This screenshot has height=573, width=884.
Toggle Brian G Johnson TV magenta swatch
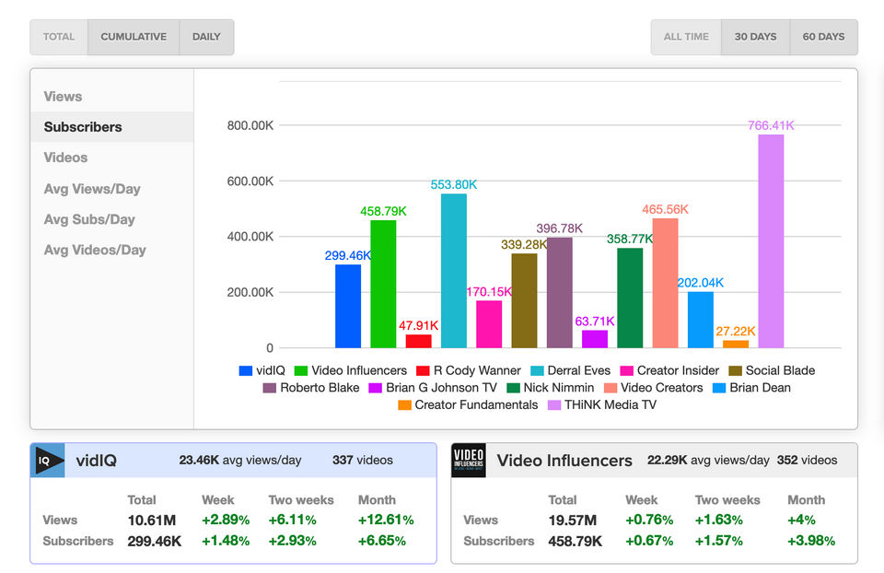coord(376,388)
